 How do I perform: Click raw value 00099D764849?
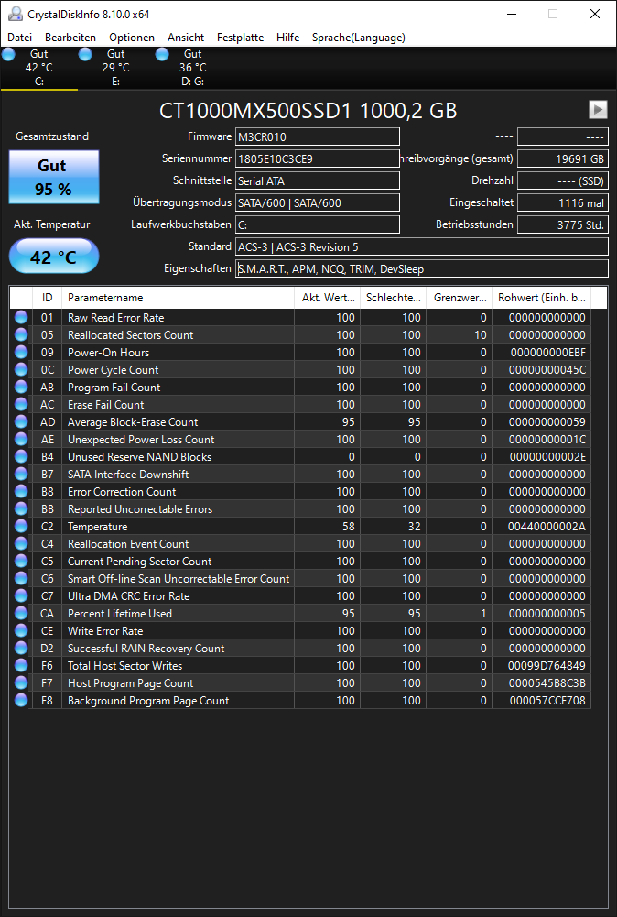(547, 665)
